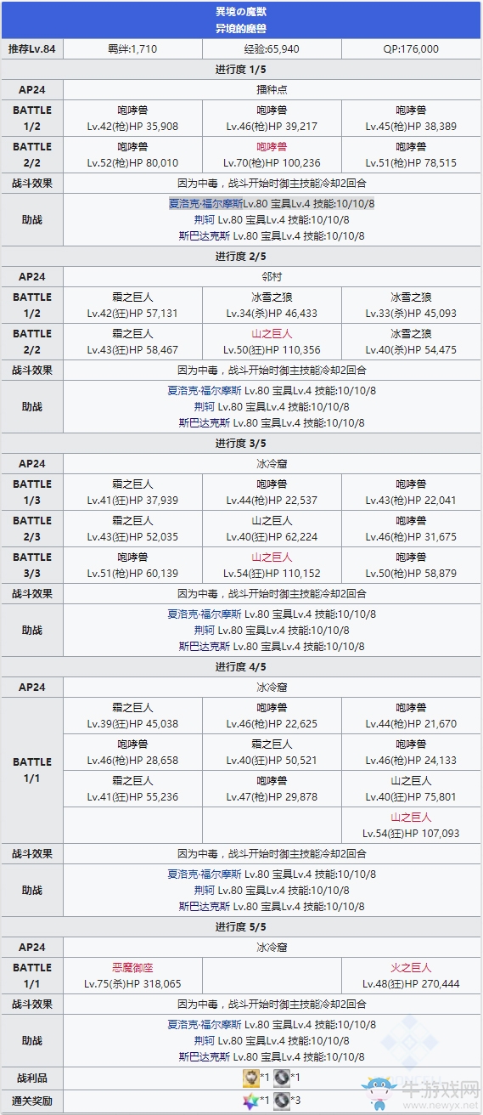
Task: Open 斯巴达克斯 link in 进行度 2/5 助战
Action: click(x=205, y=422)
